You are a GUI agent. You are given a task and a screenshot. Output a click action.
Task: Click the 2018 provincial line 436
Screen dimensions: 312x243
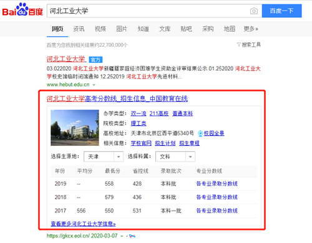(x=137, y=198)
